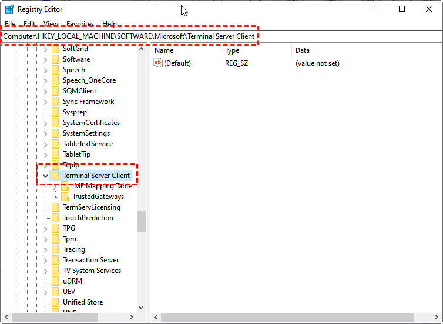The width and height of the screenshot is (443, 324).
Task: Expand the Tracing key
Action: (45, 250)
